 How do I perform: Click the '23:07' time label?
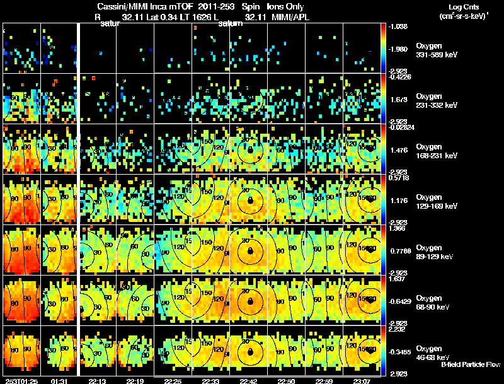[x=362, y=381]
